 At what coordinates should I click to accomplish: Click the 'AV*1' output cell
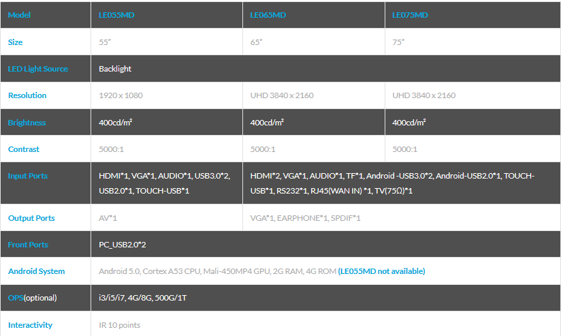pyautogui.click(x=108, y=218)
